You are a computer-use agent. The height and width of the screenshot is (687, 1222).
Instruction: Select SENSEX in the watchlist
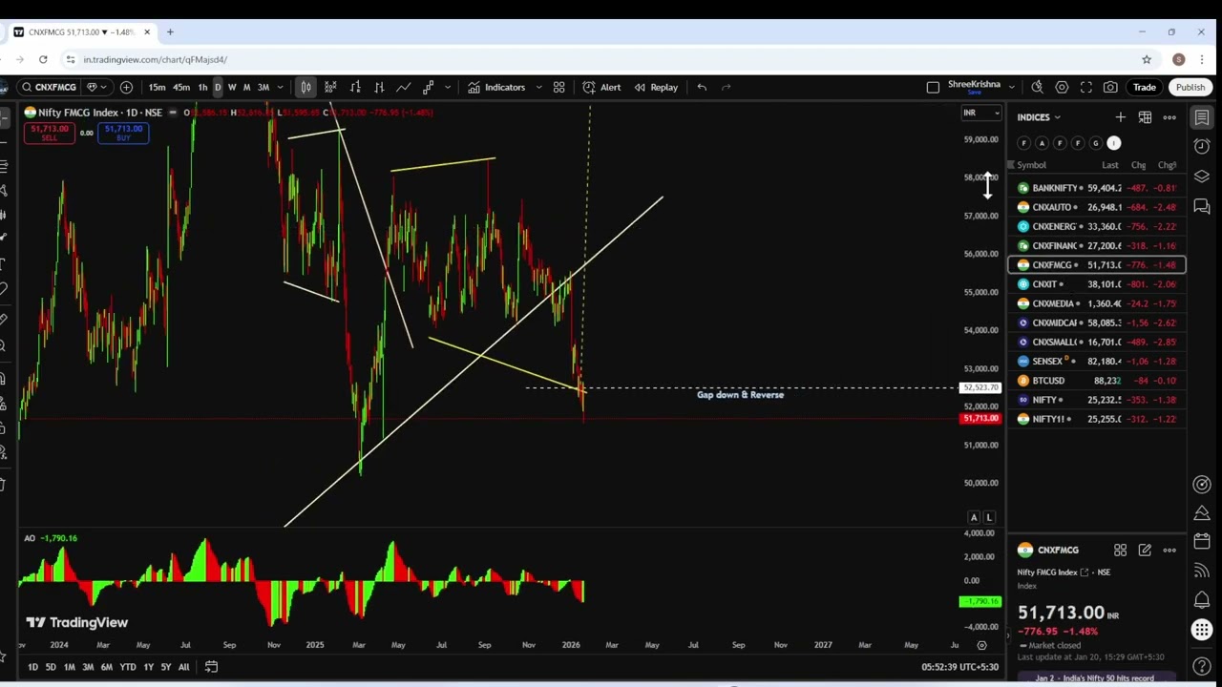click(1097, 362)
